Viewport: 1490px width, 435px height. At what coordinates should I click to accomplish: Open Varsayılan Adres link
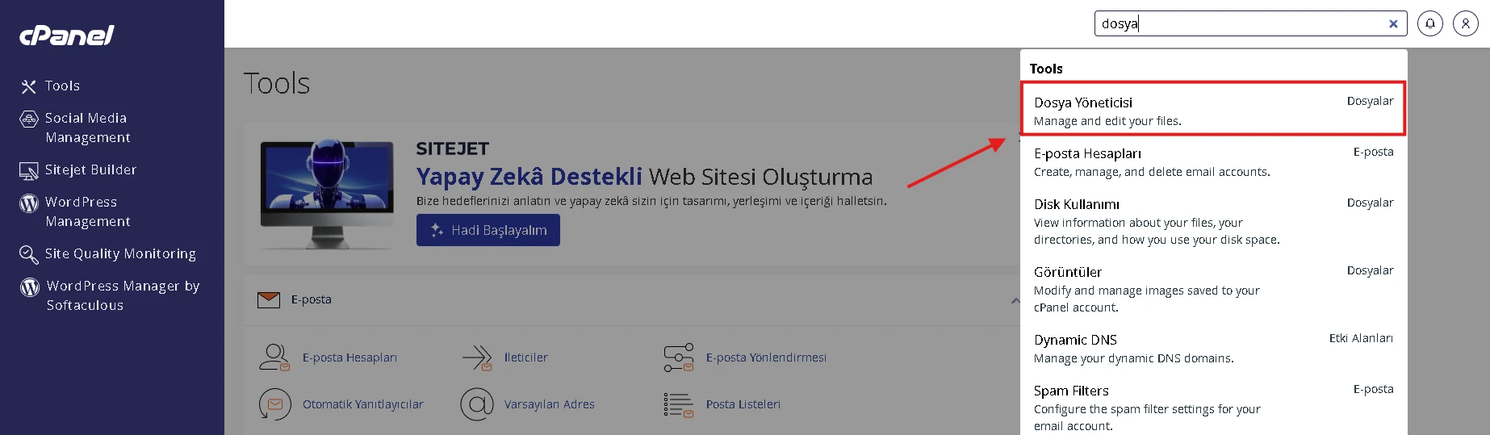click(x=549, y=404)
